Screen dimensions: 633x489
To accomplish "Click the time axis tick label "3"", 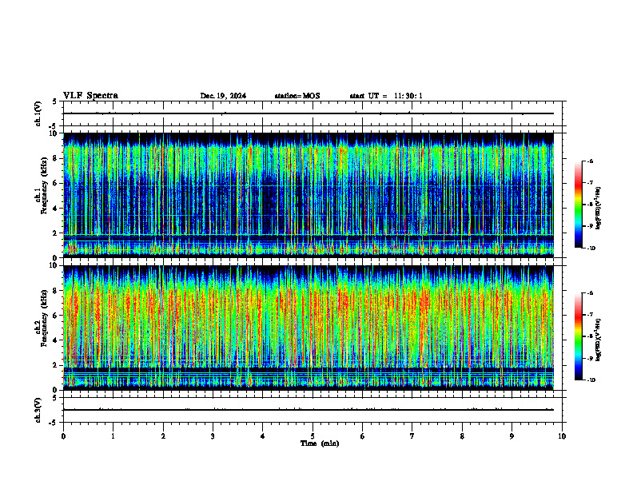I will pos(213,436).
